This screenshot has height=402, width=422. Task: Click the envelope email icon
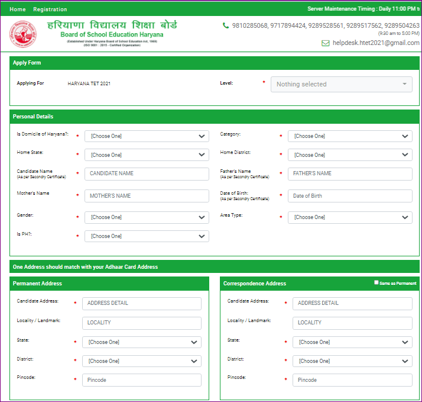pyautogui.click(x=325, y=43)
